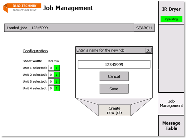The image size is (187, 139).
Task: Set Unit 3 selected to 0
Action: 51,81
